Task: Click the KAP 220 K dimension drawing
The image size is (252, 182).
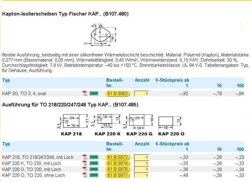Action: pos(106,121)
